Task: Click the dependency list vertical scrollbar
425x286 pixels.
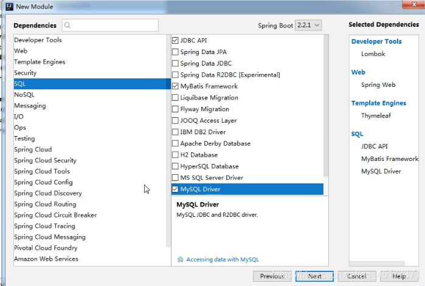Action: [326, 106]
